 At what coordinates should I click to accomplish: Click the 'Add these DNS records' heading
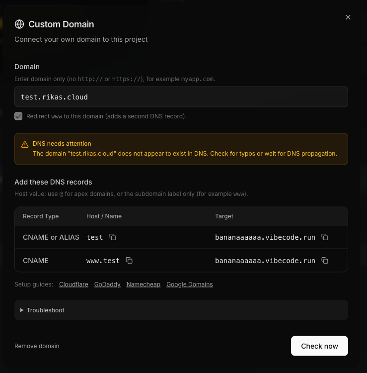coord(53,182)
